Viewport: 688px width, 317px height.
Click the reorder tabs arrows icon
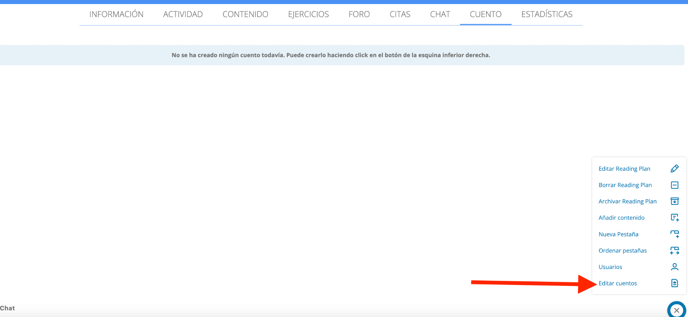[x=675, y=251]
